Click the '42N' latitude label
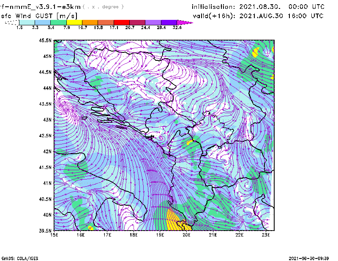Viewport: 338px width, 261px height. pyautogui.click(x=47, y=152)
